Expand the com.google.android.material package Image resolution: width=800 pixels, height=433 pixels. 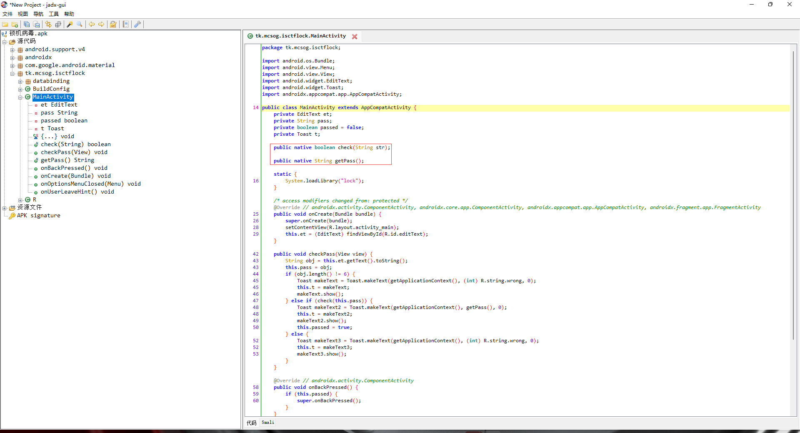(x=12, y=66)
